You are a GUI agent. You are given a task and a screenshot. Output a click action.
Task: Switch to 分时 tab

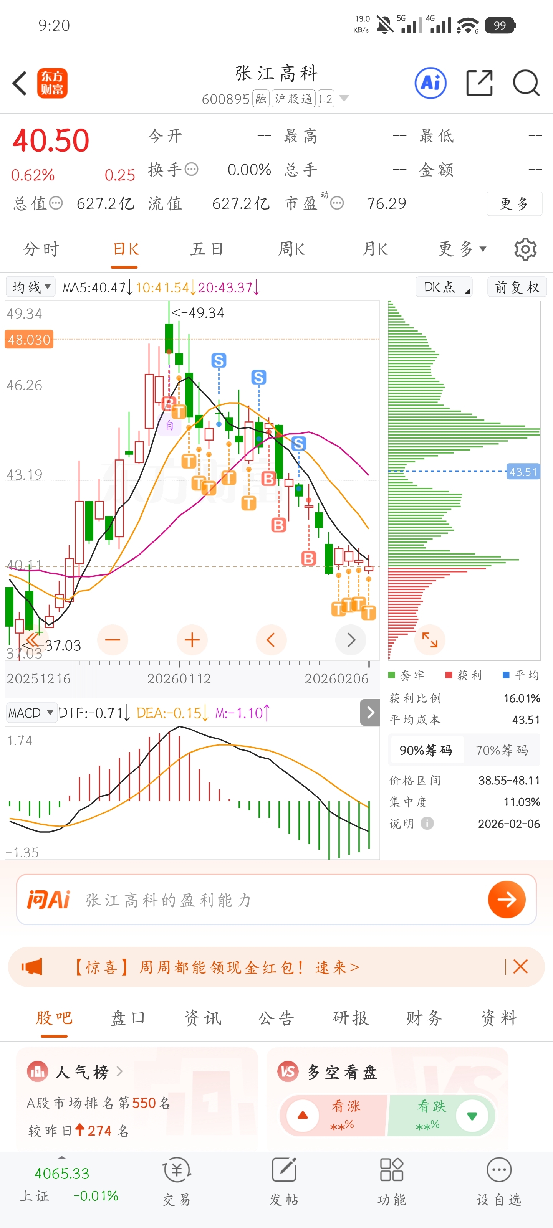(42, 249)
